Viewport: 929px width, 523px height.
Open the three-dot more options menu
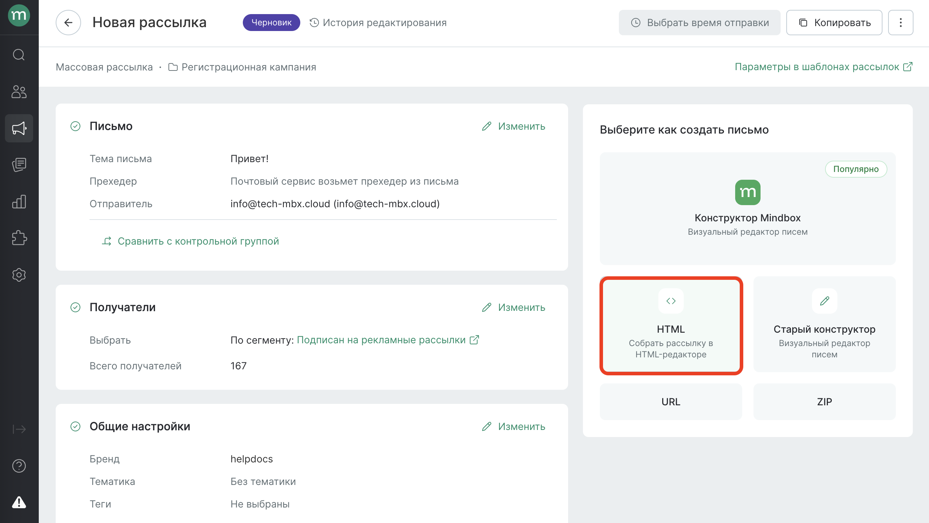900,23
